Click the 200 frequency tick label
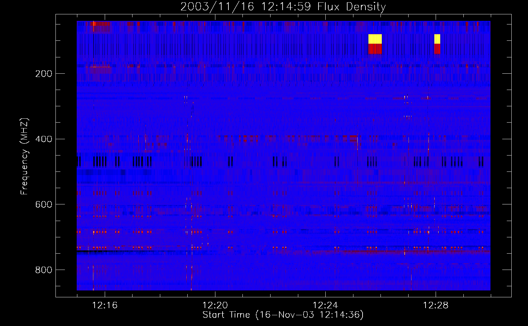528x326 pixels. [x=44, y=74]
